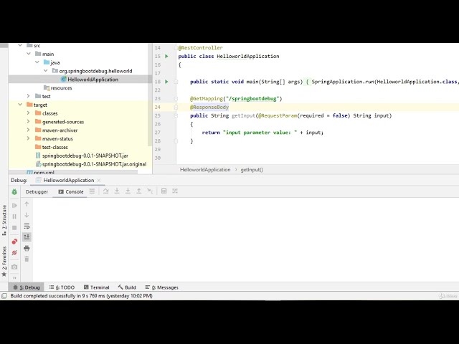Toggle Mute Breakpoints icon
The height and width of the screenshot is (344, 459).
point(14,253)
